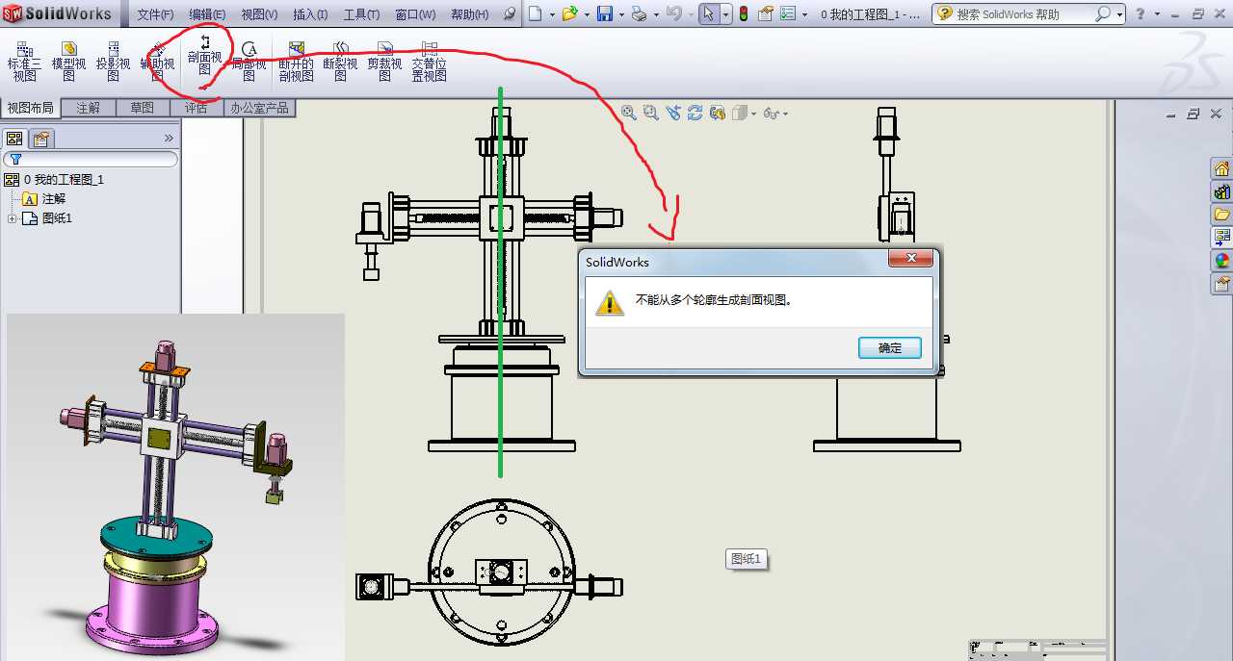1233x661 pixels.
Task: Open the File Properties icon
Action: (767, 13)
